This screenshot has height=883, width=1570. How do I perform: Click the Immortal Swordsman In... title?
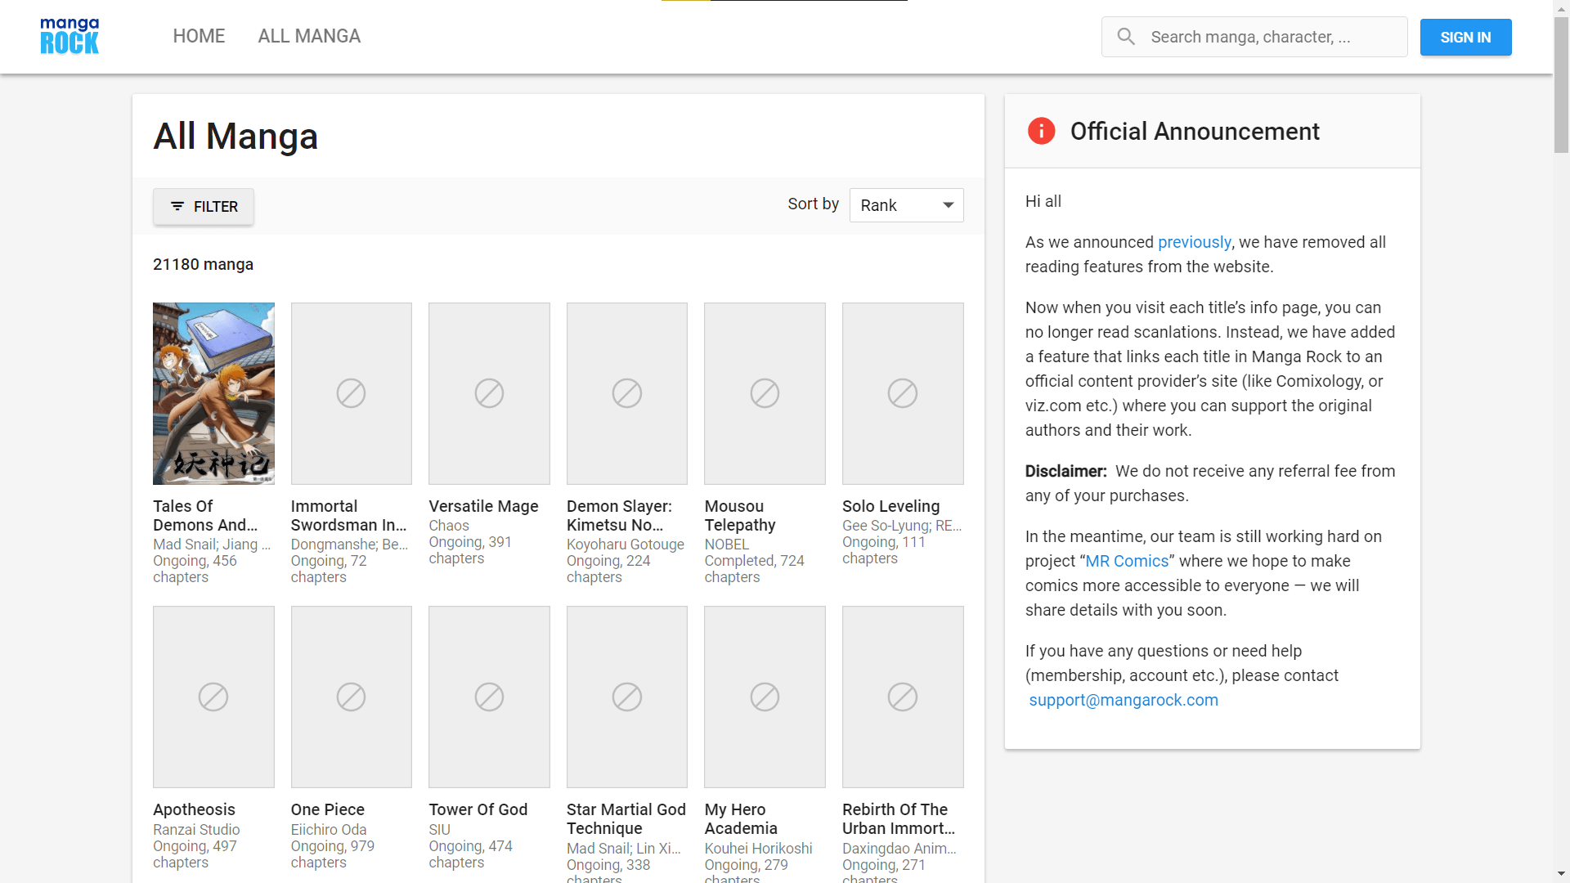tap(348, 515)
